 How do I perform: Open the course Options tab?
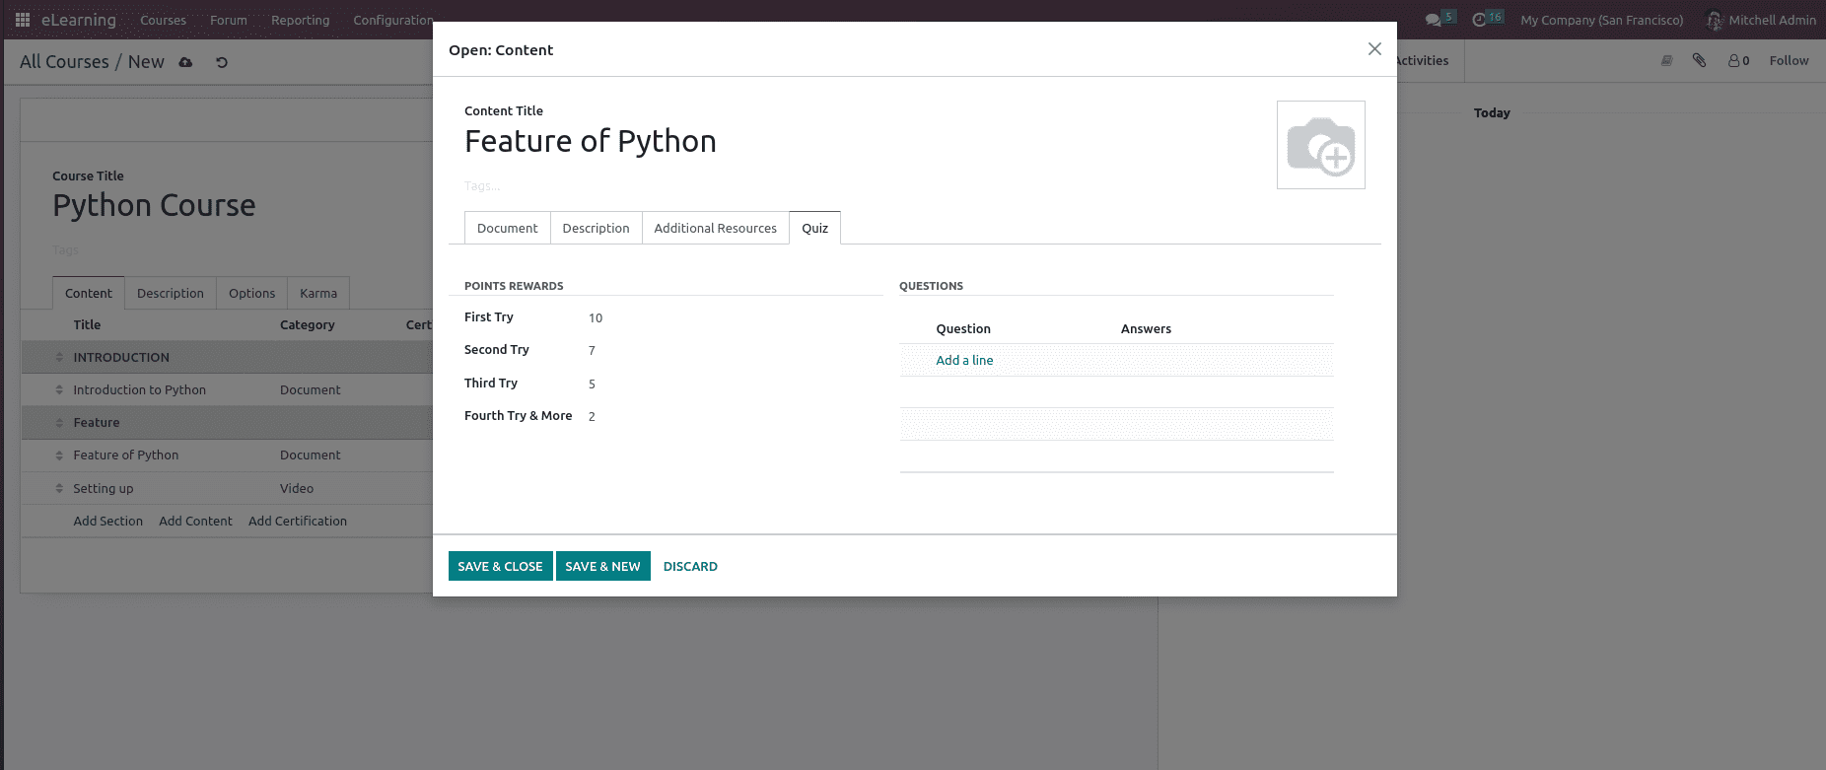pos(252,293)
